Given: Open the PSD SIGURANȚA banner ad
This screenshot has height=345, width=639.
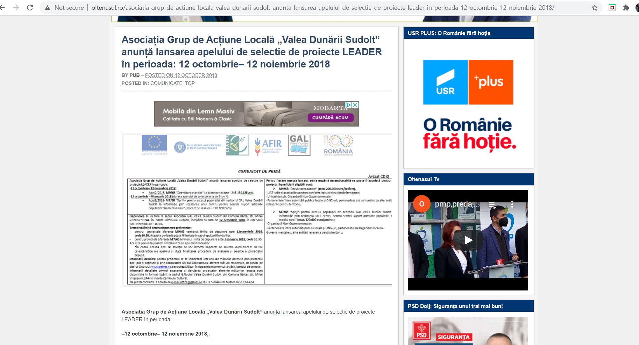Looking at the screenshot, I should click(x=468, y=331).
